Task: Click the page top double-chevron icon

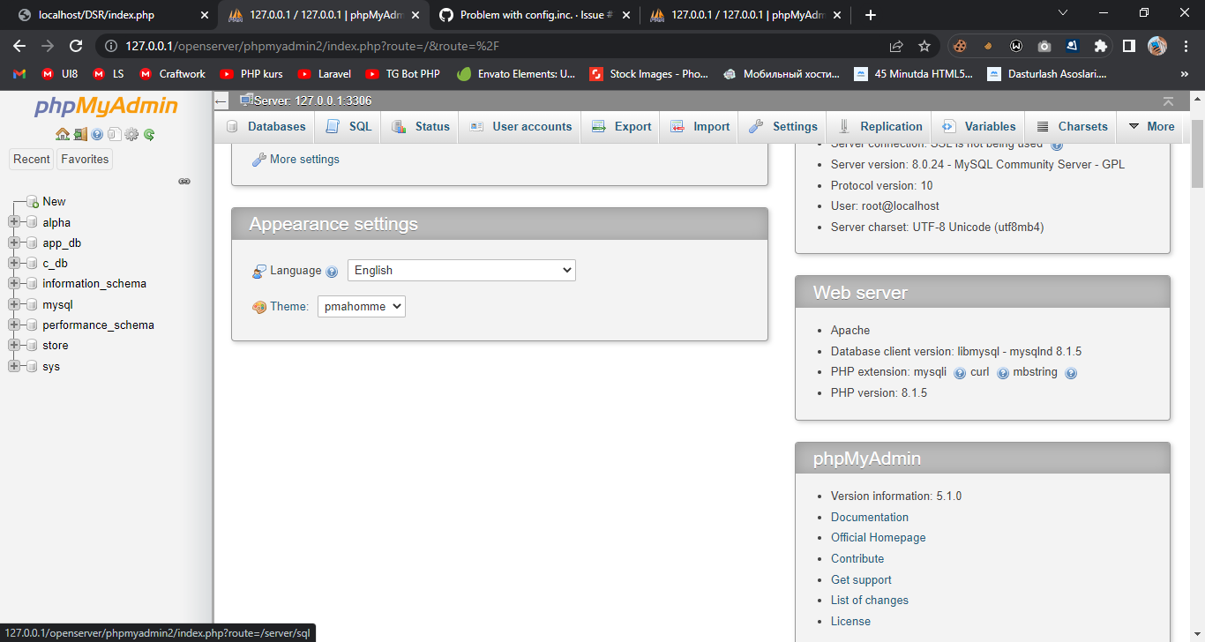Action: pyautogui.click(x=1168, y=101)
